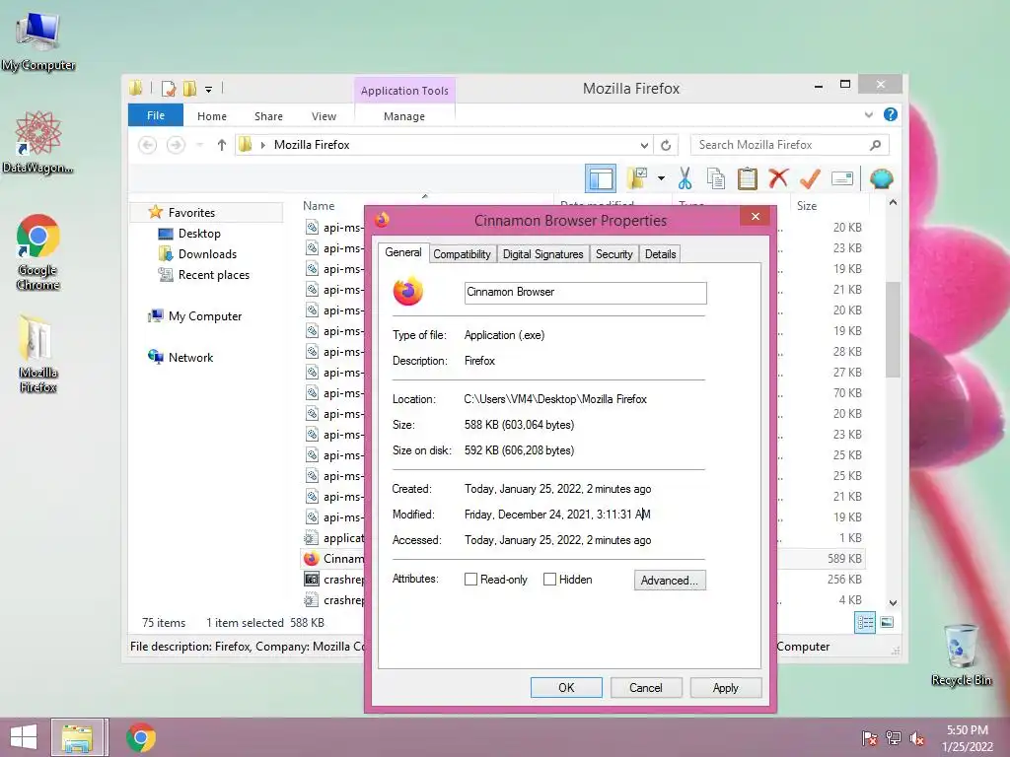Go up one folder level arrow
Screen dimensions: 1010x757
[222, 145]
